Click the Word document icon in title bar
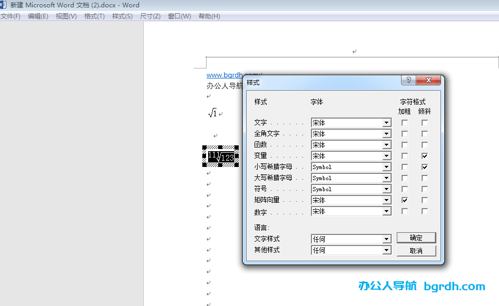This screenshot has height=306, width=499. point(4,5)
